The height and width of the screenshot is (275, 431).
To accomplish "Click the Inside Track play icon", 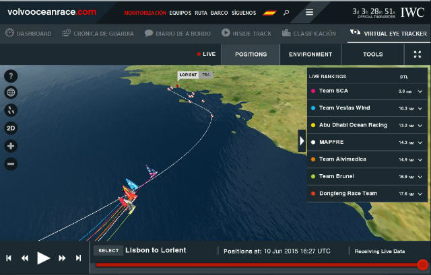I will tap(226, 33).
